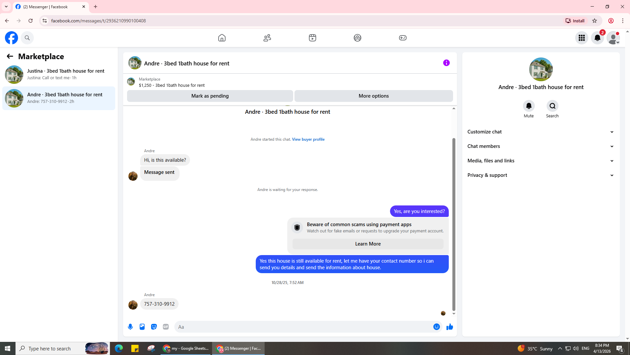This screenshot has height=355, width=630.
Task: Expand Media, files and links section
Action: 541,161
